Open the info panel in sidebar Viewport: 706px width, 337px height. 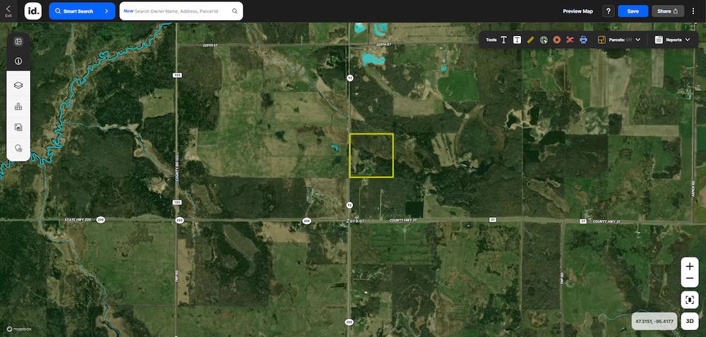(x=18, y=61)
